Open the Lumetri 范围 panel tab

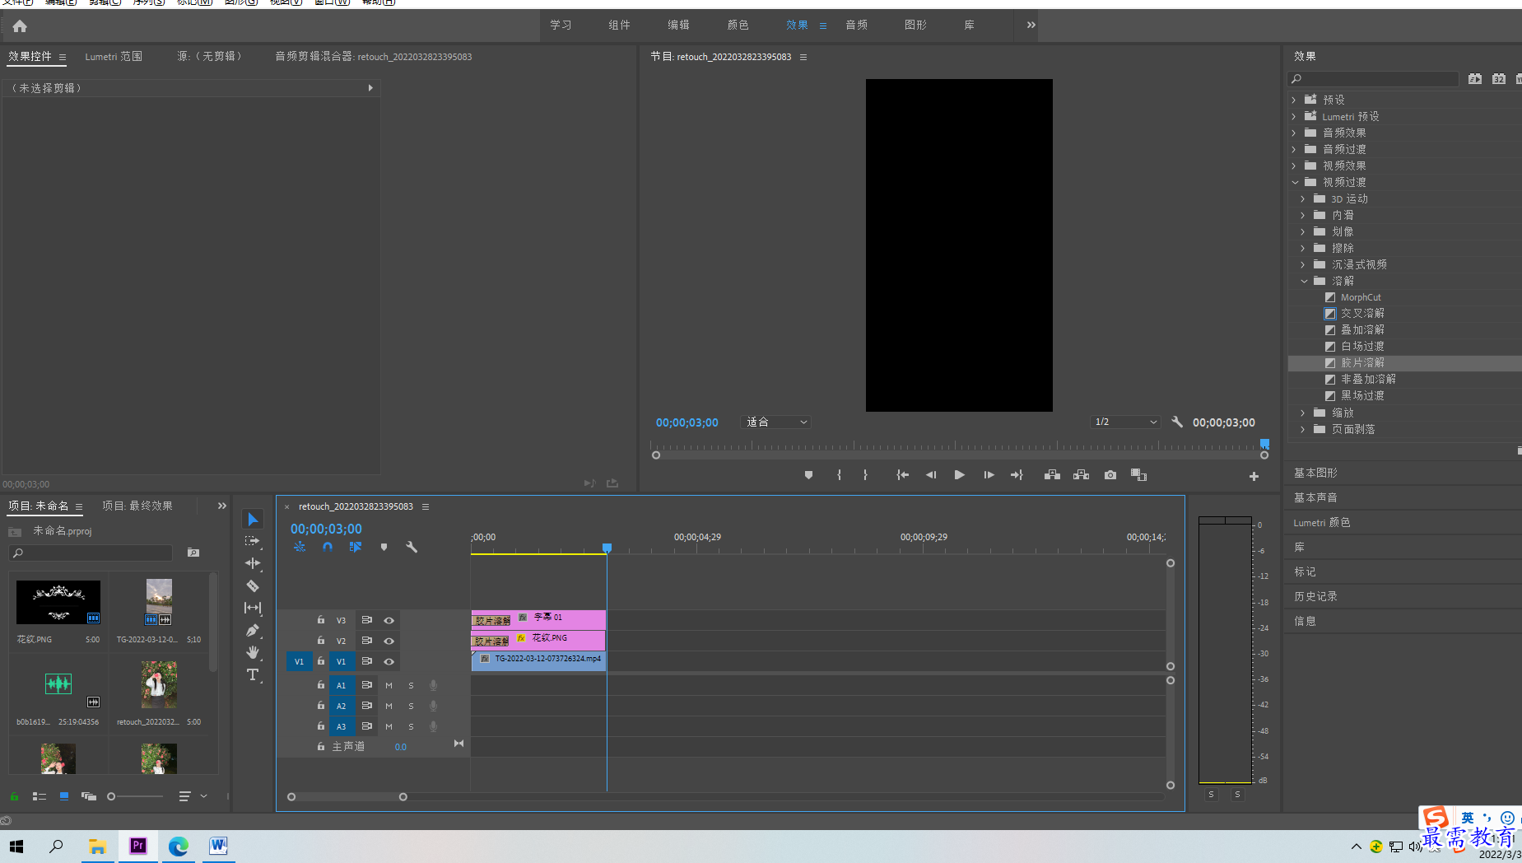(114, 57)
